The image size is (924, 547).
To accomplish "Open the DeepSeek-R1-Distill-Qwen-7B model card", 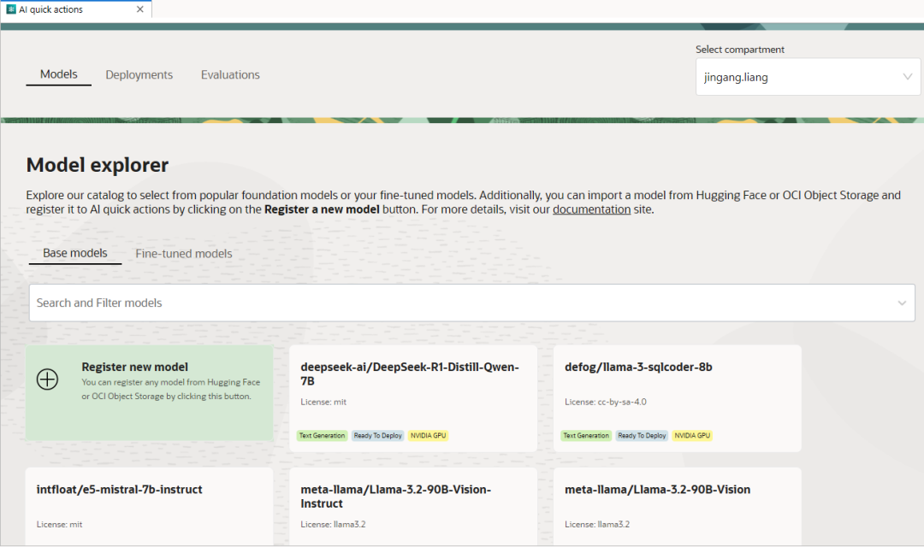I will pos(413,398).
